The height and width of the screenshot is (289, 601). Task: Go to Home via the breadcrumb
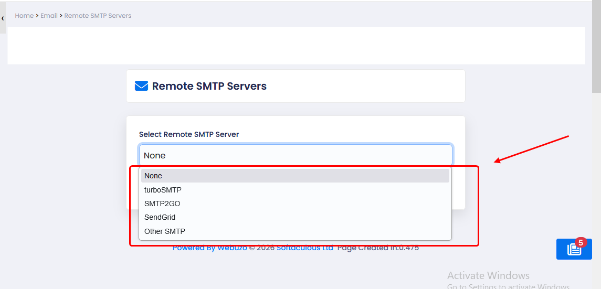pos(24,16)
